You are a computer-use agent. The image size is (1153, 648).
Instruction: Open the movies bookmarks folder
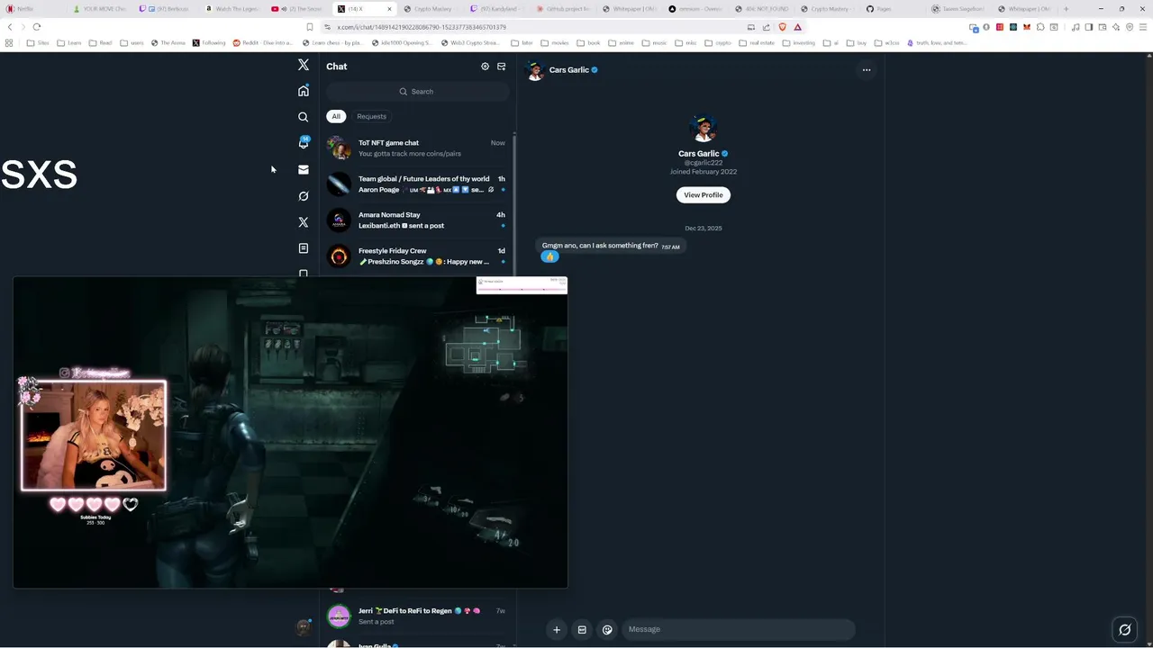554,42
